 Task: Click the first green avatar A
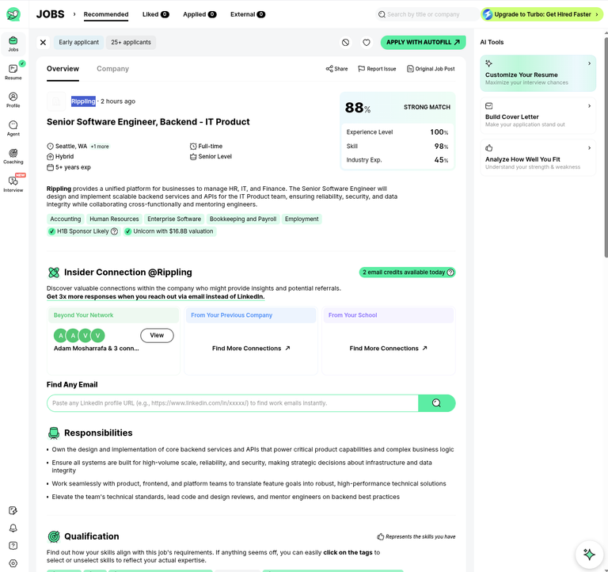click(60, 335)
